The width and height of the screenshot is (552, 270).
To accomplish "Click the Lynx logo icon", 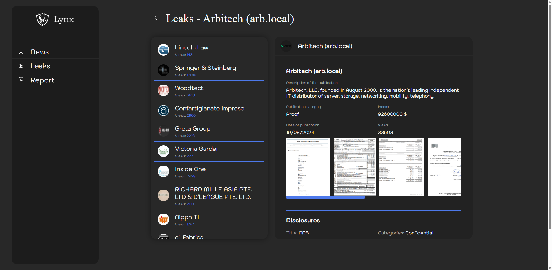I will (x=42, y=19).
